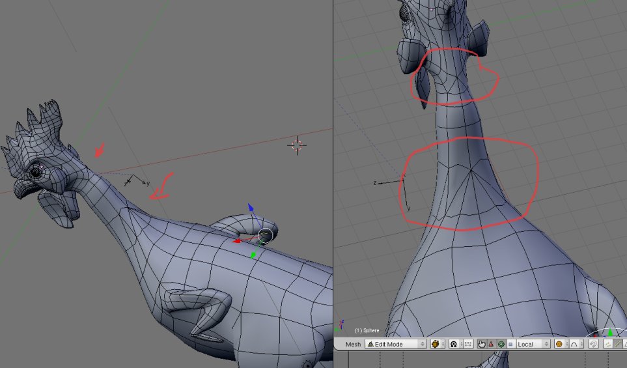Open the proportional falloff curve selector
This screenshot has width=627, height=368.
576,344
